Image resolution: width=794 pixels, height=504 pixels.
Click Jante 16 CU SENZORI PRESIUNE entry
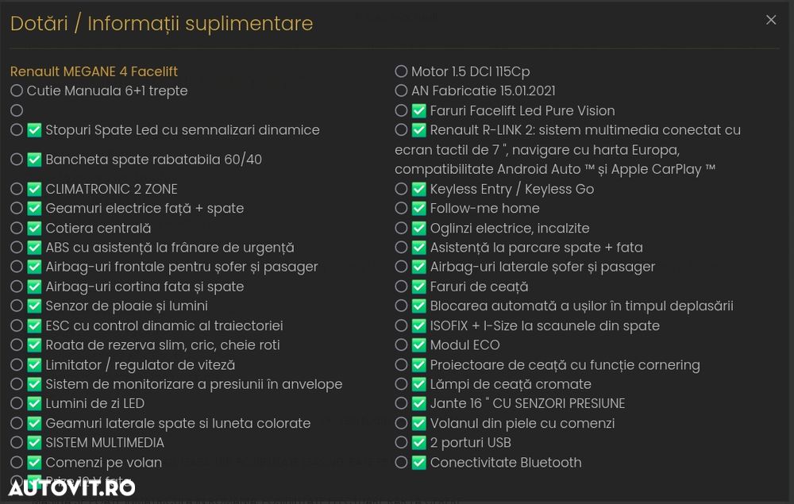pyautogui.click(x=527, y=403)
